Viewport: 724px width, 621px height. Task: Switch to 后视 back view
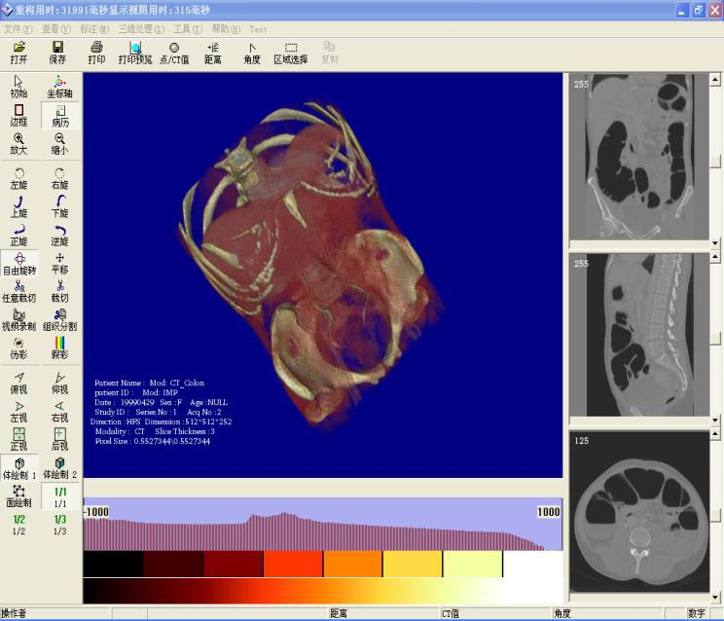(59, 440)
